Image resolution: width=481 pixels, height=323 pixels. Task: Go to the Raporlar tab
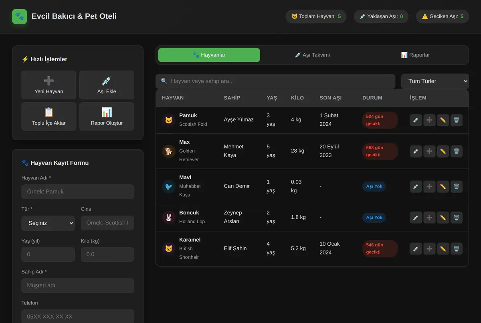point(415,55)
